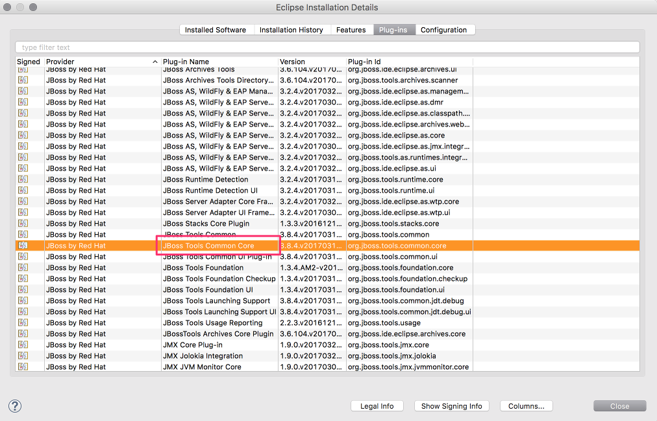Open the Configuration tab
The height and width of the screenshot is (421, 657).
coord(443,30)
